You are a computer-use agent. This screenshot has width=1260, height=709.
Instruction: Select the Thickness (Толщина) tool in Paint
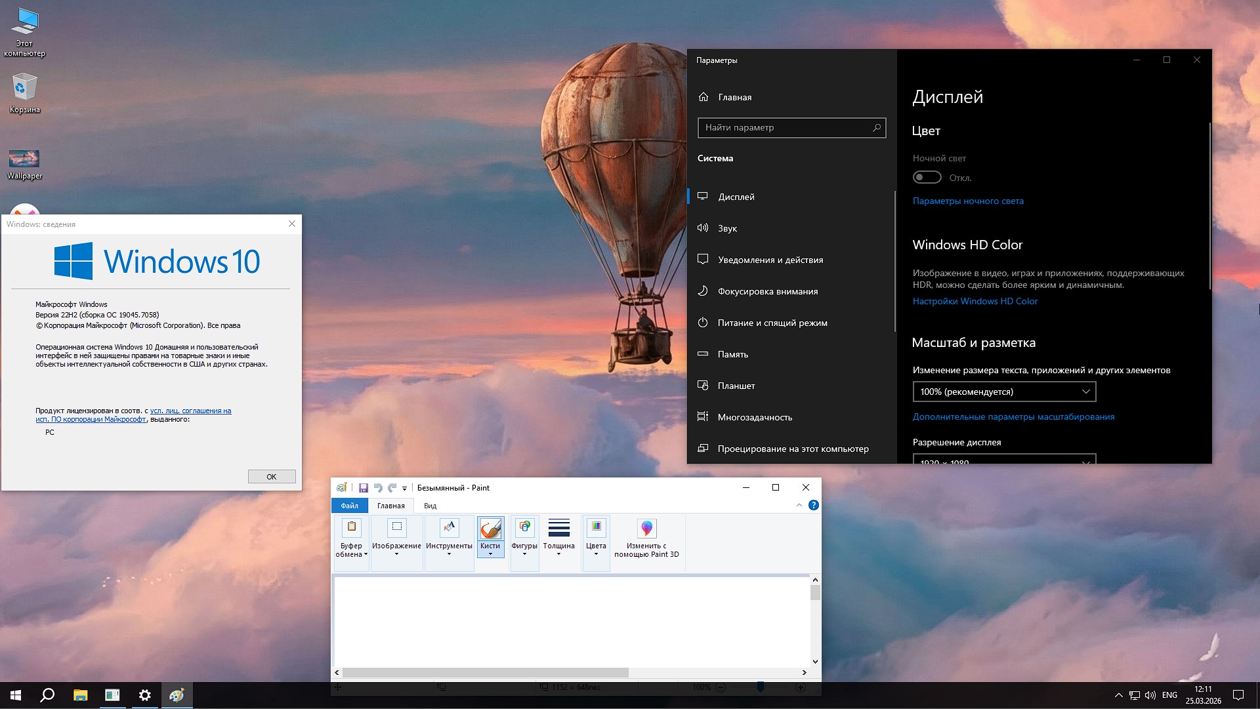point(559,531)
